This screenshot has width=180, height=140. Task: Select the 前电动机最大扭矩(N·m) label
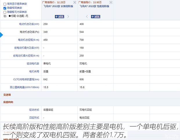click(26, 56)
